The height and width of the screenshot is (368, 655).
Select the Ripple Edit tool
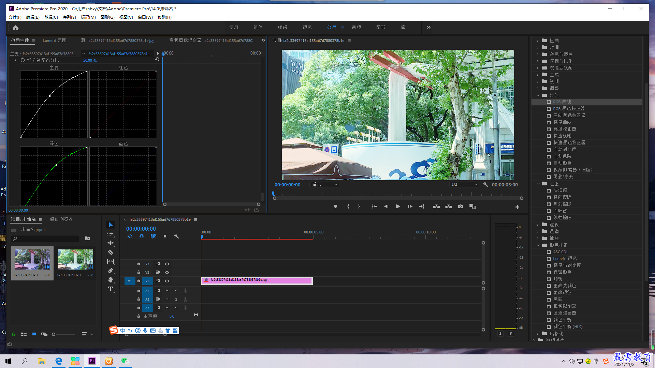click(111, 243)
